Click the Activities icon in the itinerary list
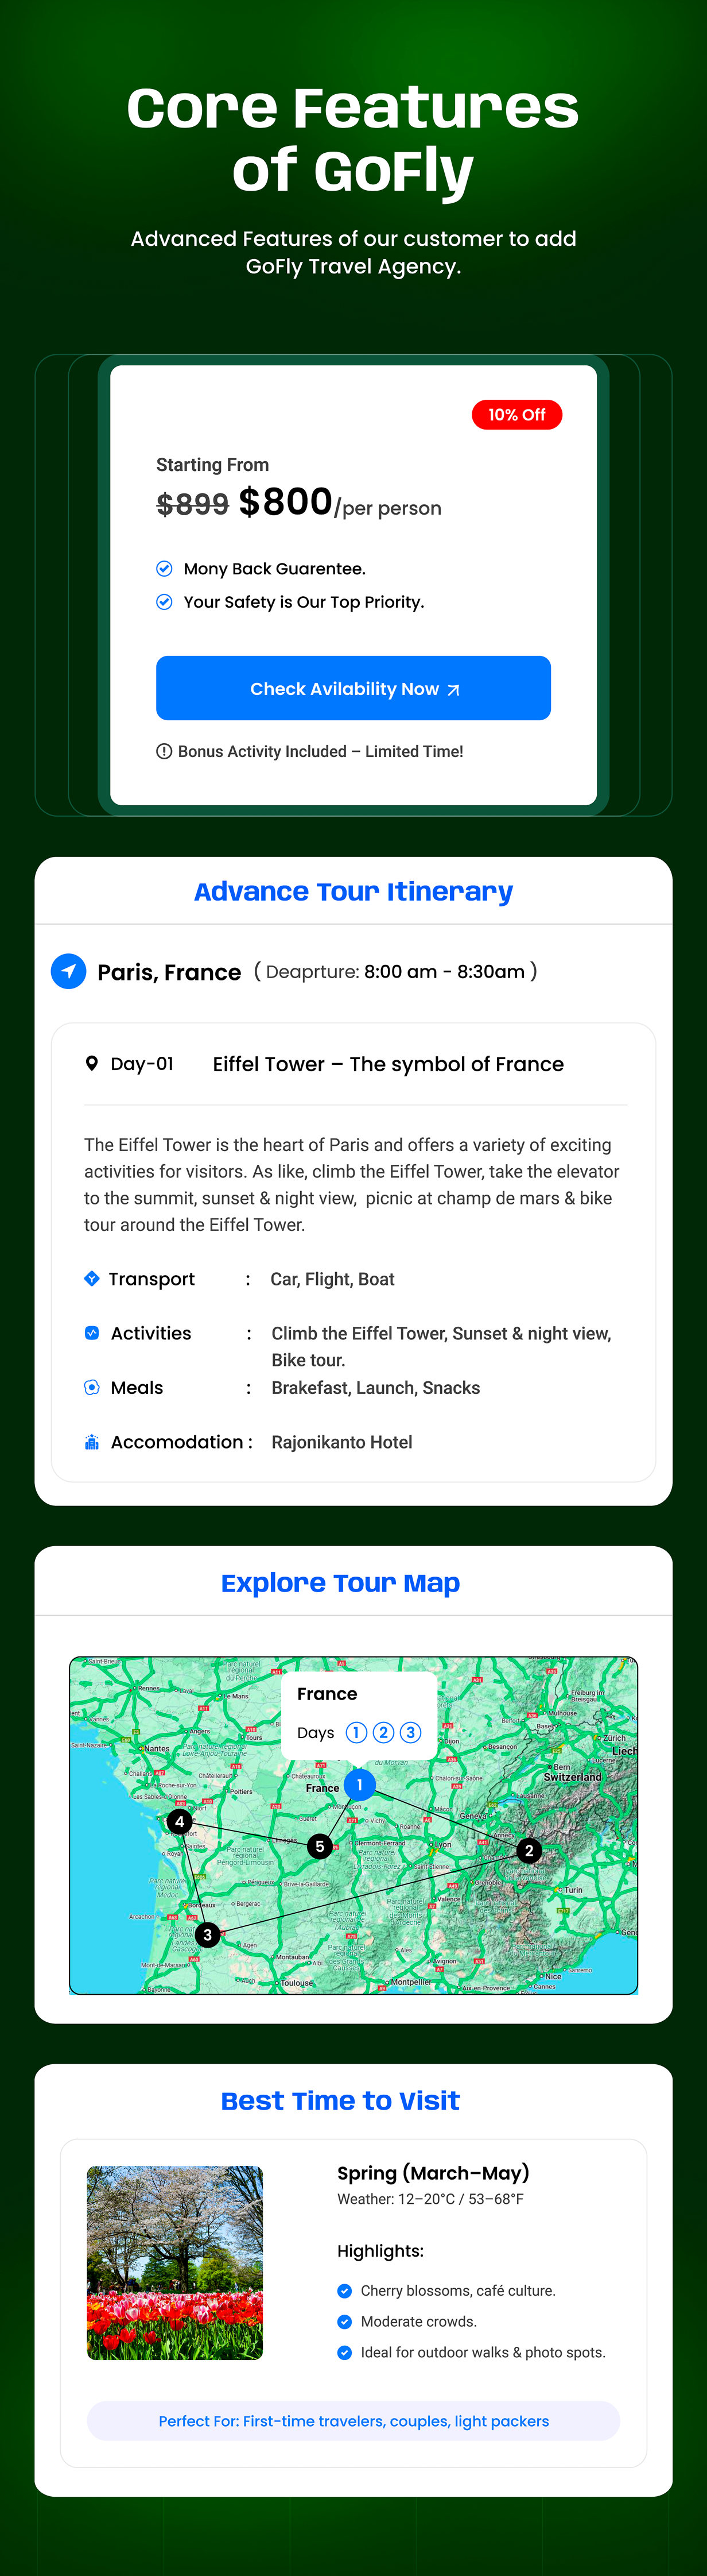 point(91,1332)
